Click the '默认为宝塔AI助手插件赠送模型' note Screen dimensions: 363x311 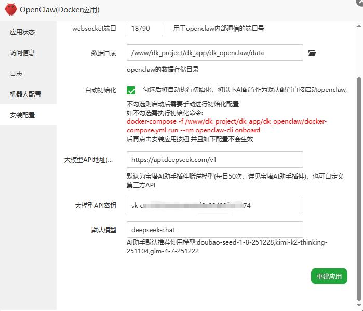(235, 181)
